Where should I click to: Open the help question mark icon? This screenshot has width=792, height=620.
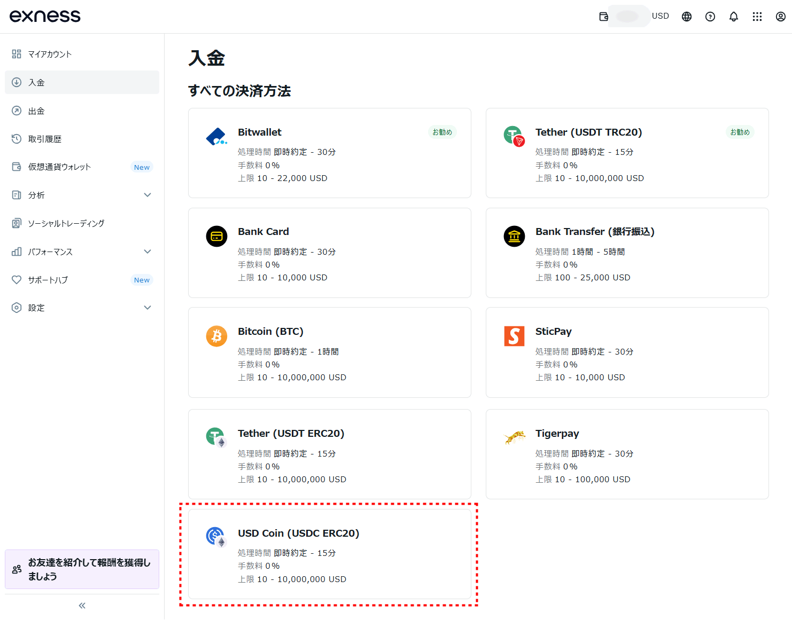(x=710, y=17)
